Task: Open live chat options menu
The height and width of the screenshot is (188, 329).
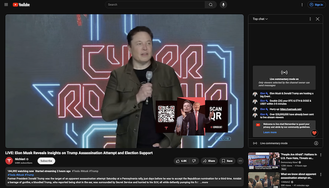Action: coord(310,19)
